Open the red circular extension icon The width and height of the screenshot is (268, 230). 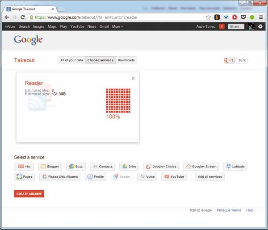pos(234,17)
